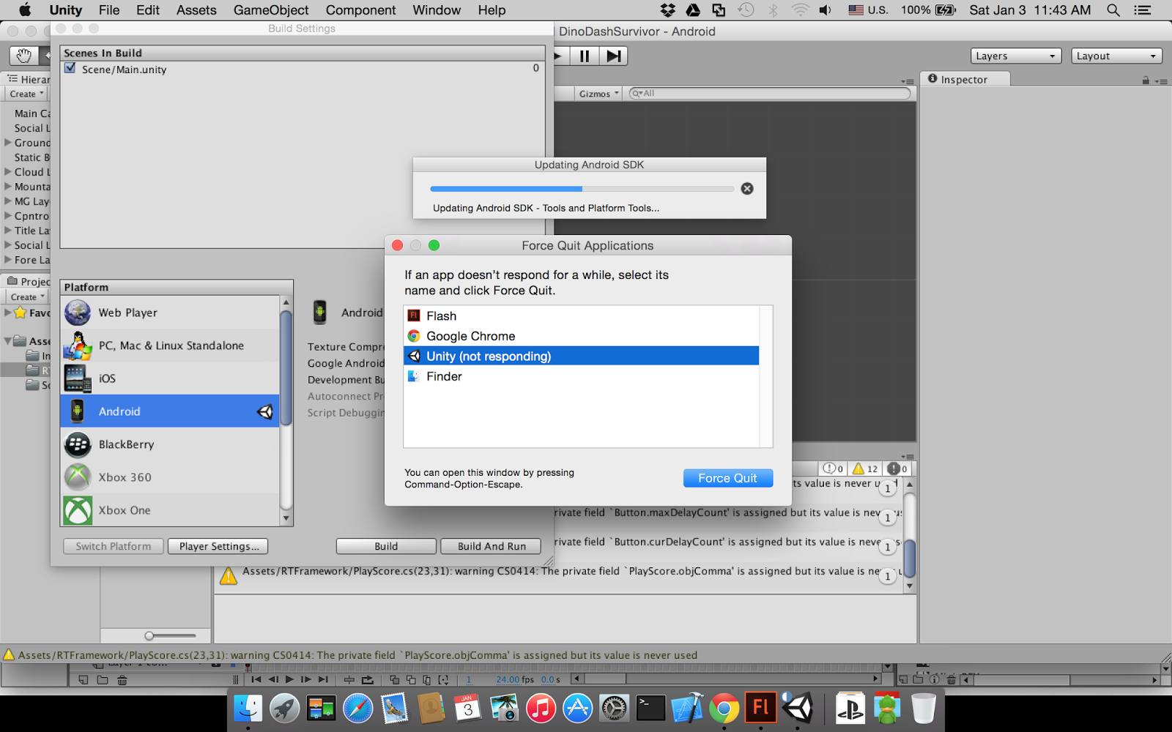1172x732 pixels.
Task: Open the Edit menu
Action: click(147, 10)
